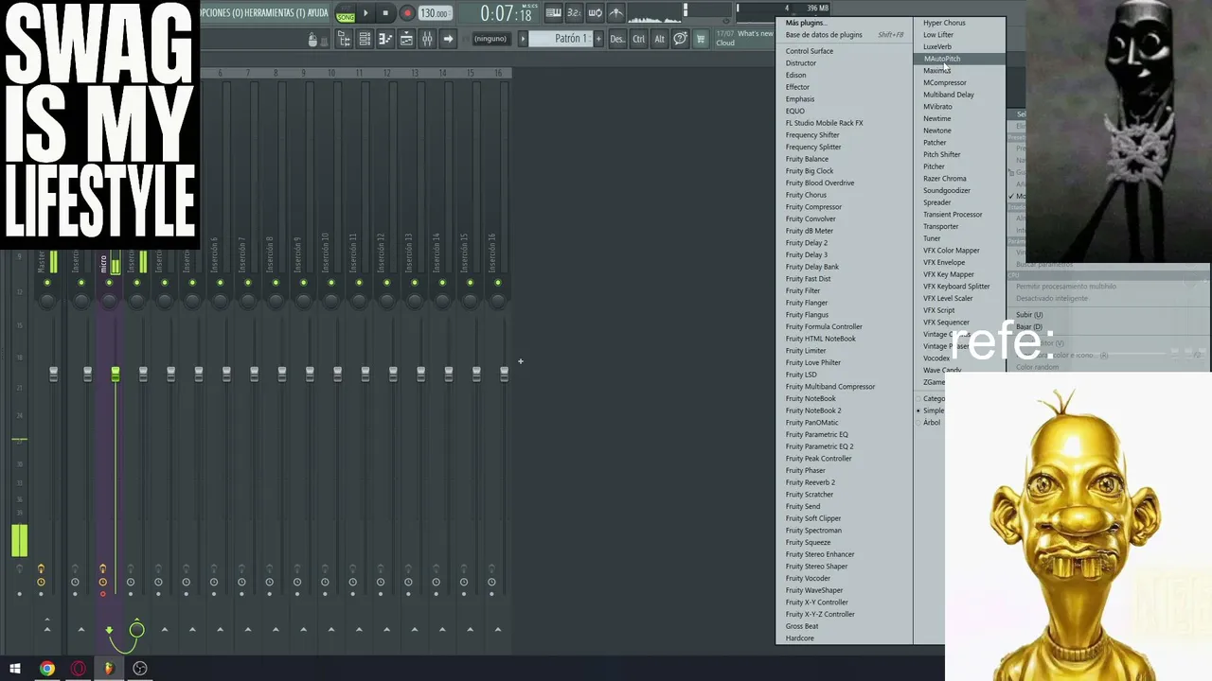Click the red arm-recording dot on 'micro' track
The image size is (1212, 681).
pyautogui.click(x=103, y=594)
